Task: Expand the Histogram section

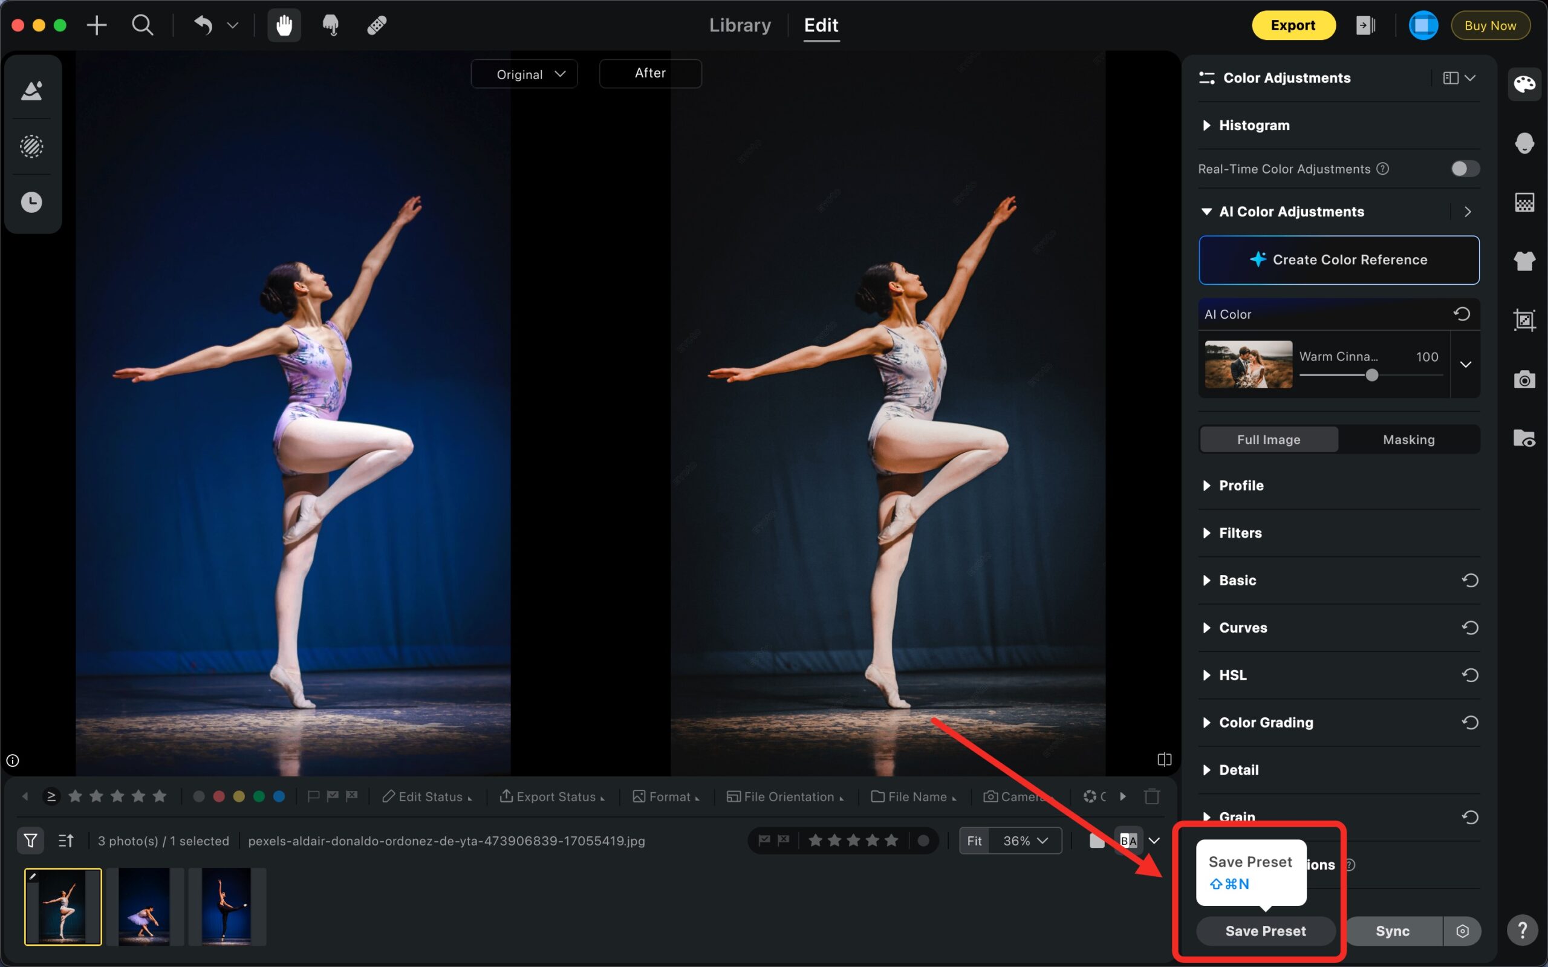Action: click(1254, 125)
